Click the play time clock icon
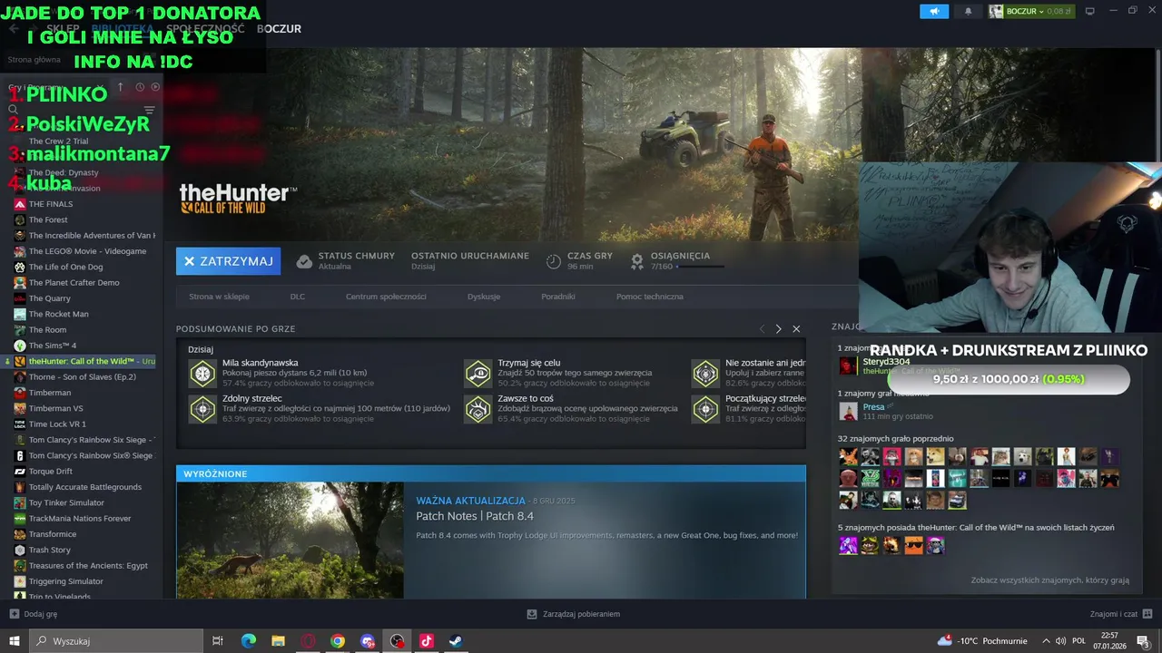This screenshot has height=653, width=1162. click(x=554, y=261)
